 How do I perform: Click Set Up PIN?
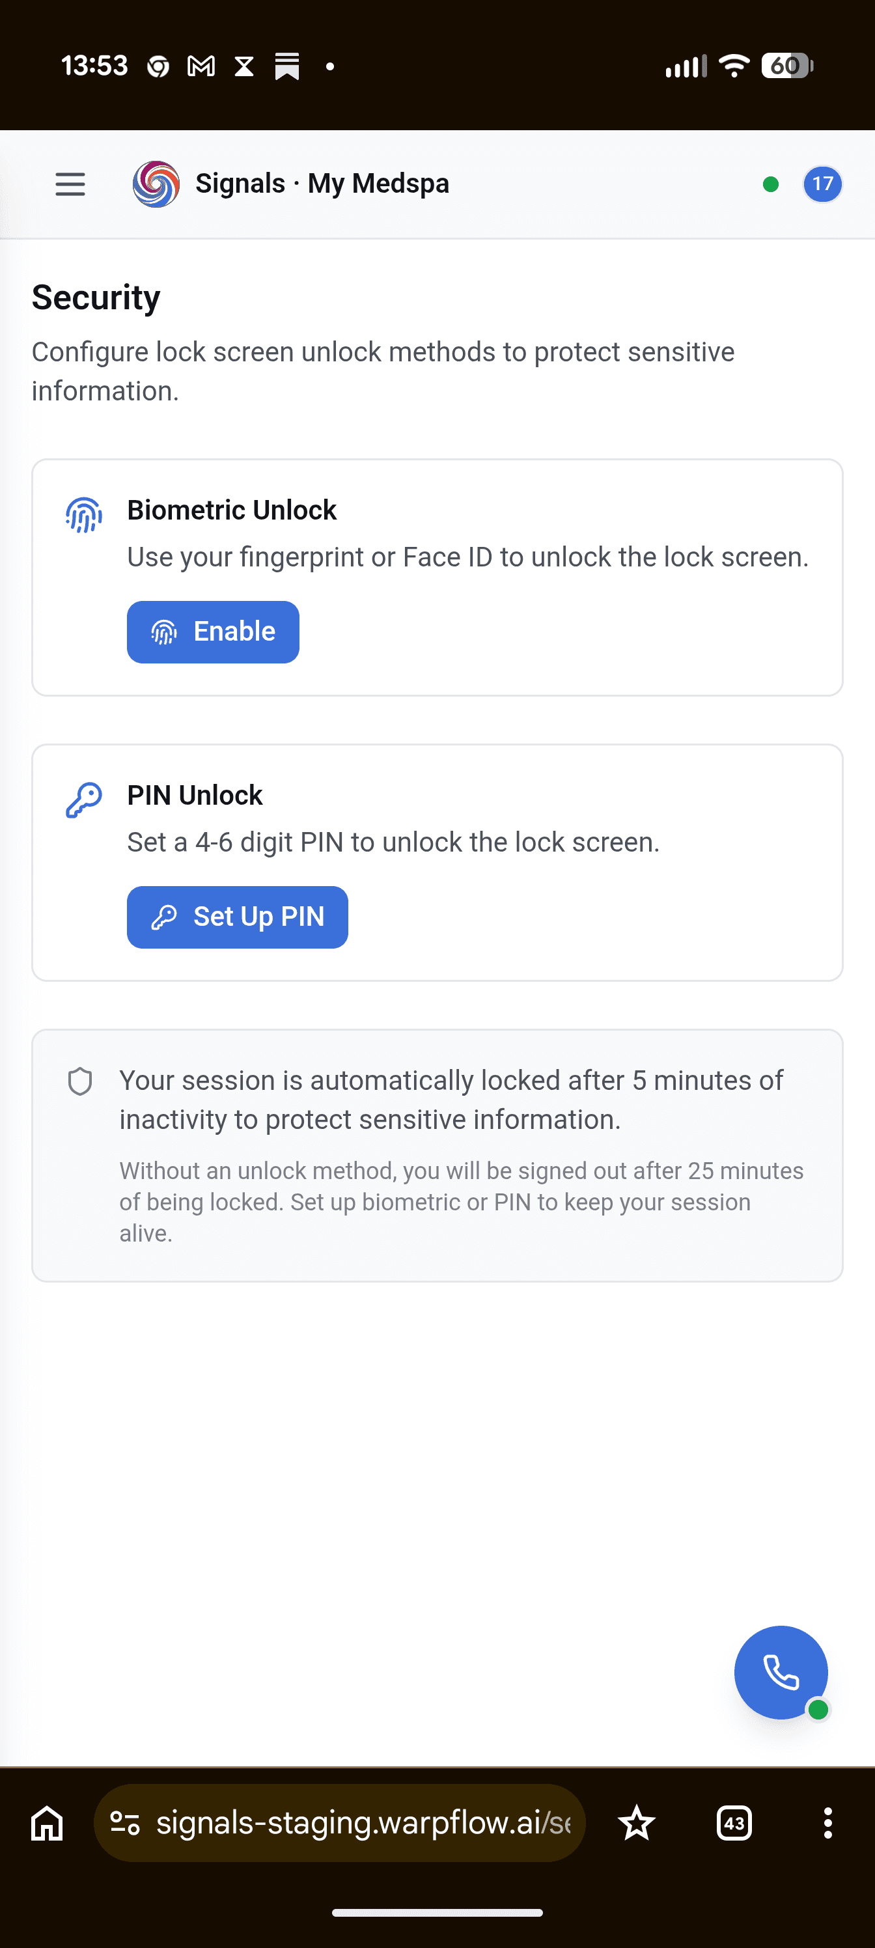tap(237, 917)
